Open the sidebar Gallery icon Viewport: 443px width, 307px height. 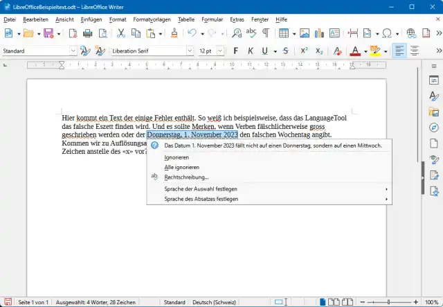[434, 112]
